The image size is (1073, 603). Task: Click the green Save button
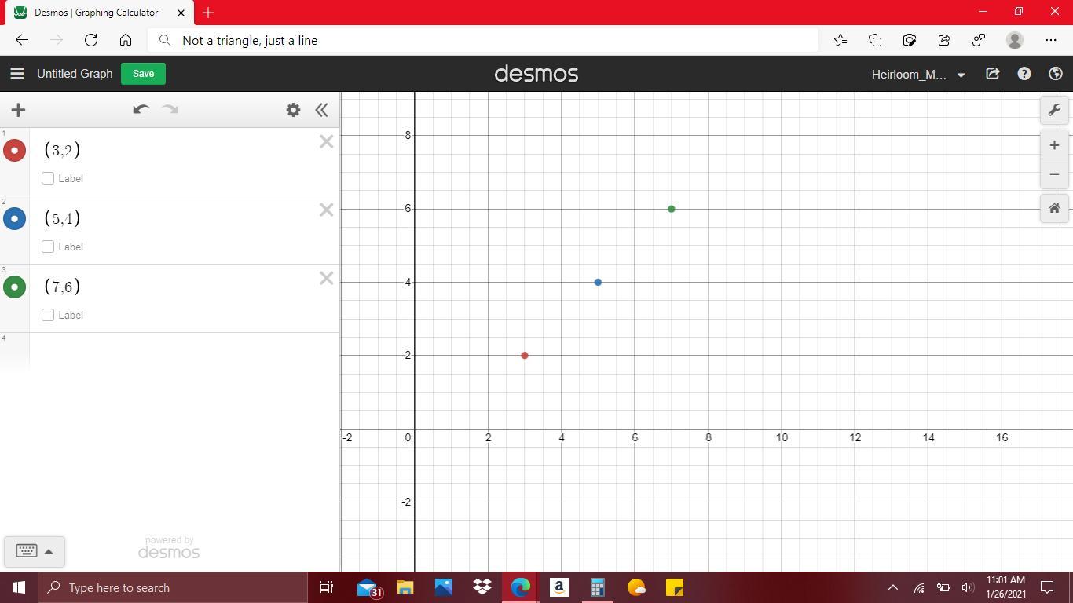pos(143,74)
